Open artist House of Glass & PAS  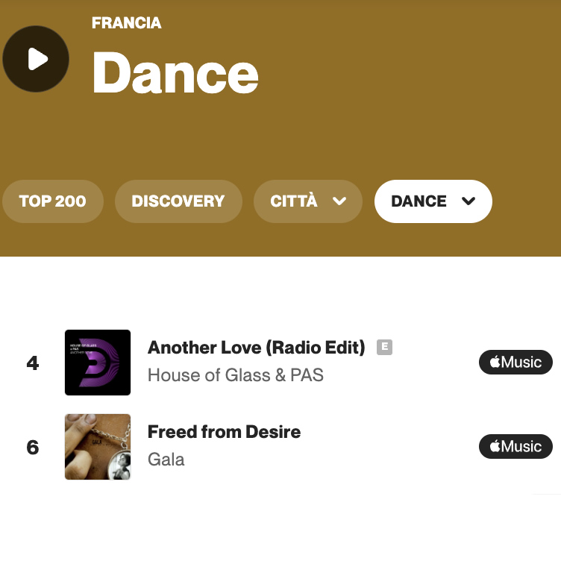click(236, 375)
